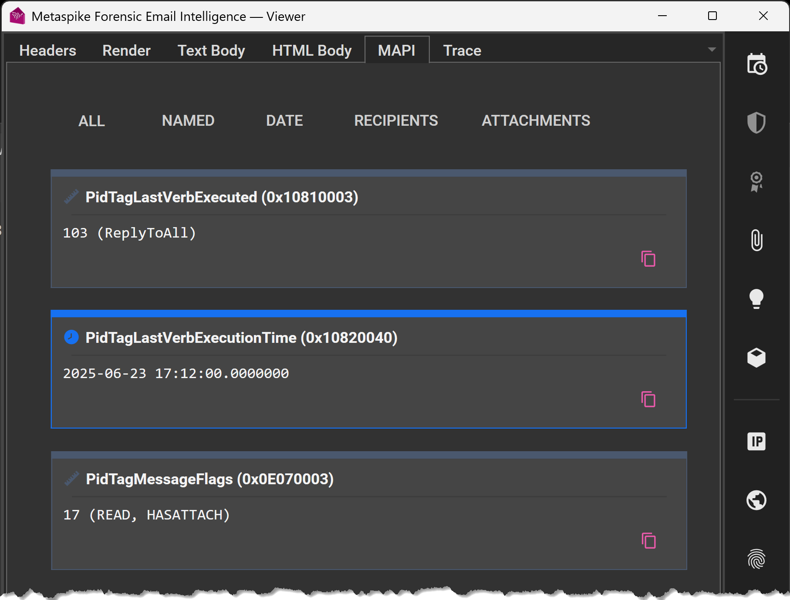The width and height of the screenshot is (790, 600).
Task: Close the Viewer window
Action: point(763,16)
